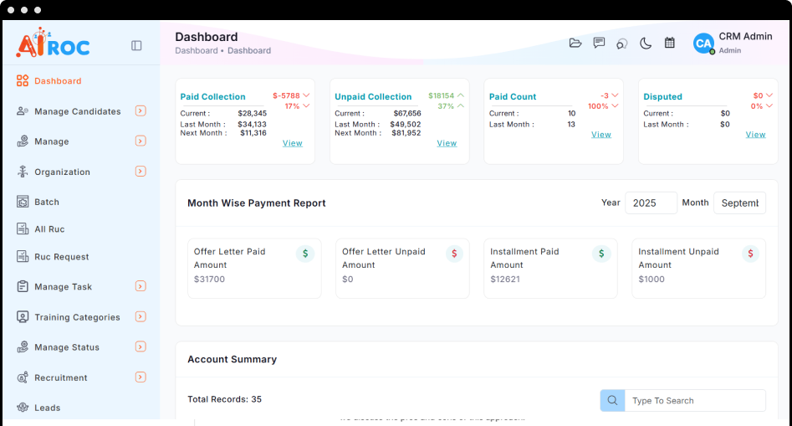Collapse the sidebar with the panel toggle
Image resolution: width=792 pixels, height=426 pixels.
136,46
